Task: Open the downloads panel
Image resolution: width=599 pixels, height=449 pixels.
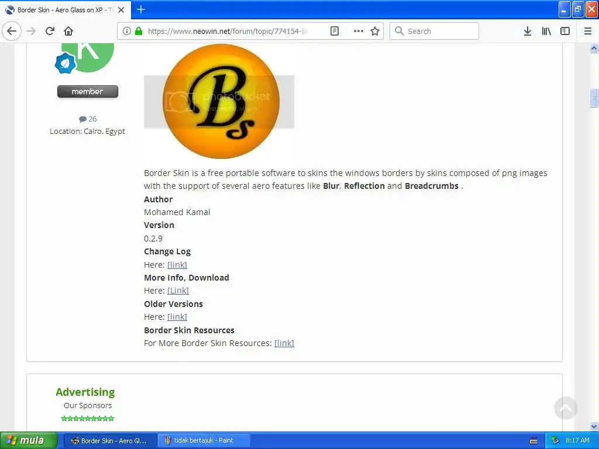Action: point(527,31)
